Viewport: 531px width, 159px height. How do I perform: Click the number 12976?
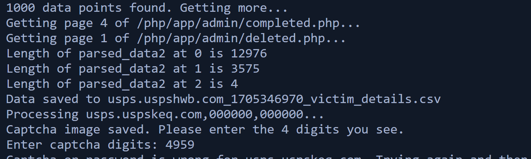click(x=249, y=53)
